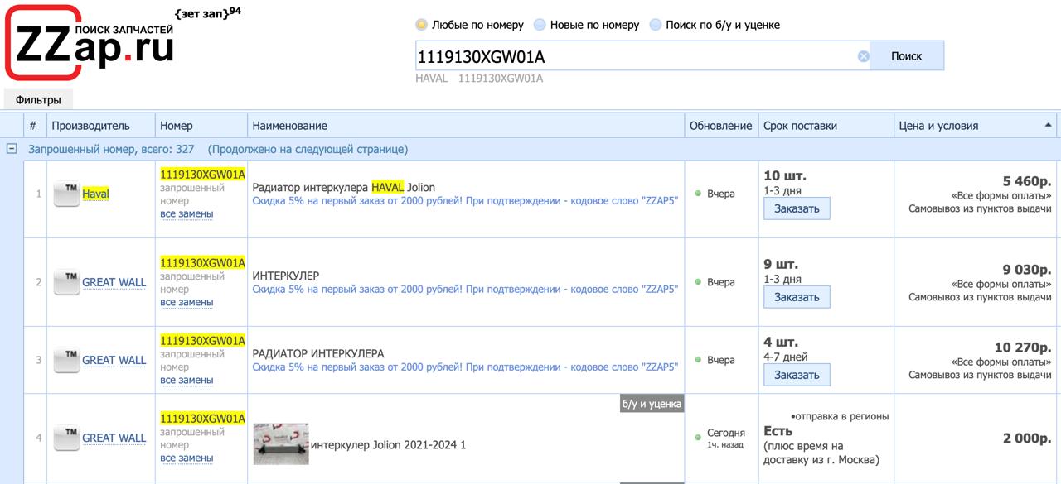The image size is (1061, 484).
Task: Select the 'Поиск по б/у и уценке' option
Action: 656,25
